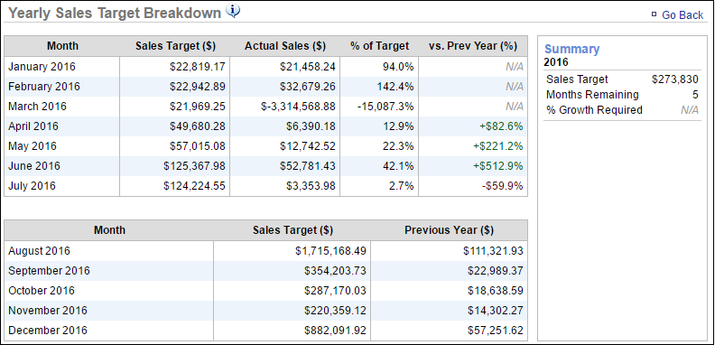Click December 2016 sales target amount

[336, 331]
